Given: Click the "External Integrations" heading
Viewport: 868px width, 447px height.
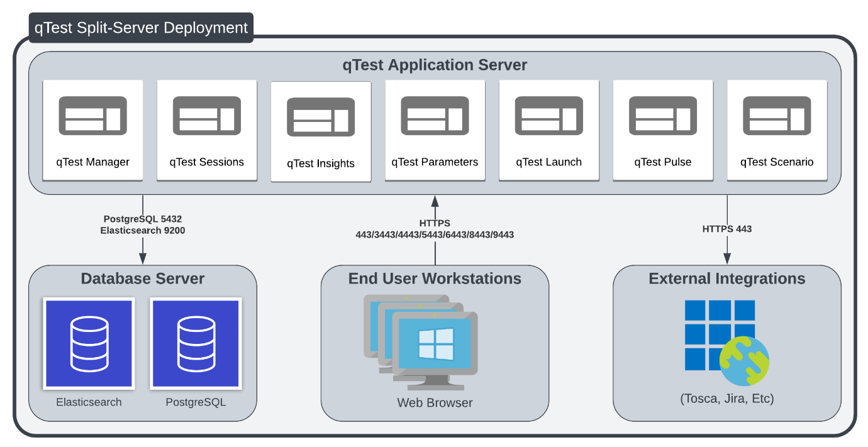Looking at the screenshot, I should [x=727, y=279].
